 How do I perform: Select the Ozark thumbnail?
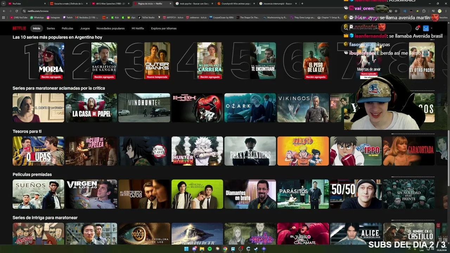coord(250,108)
